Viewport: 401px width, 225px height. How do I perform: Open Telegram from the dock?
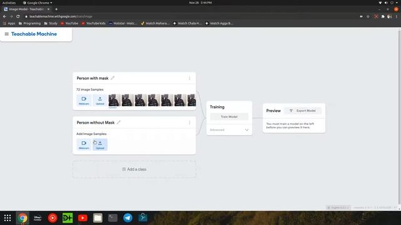[x=128, y=218]
